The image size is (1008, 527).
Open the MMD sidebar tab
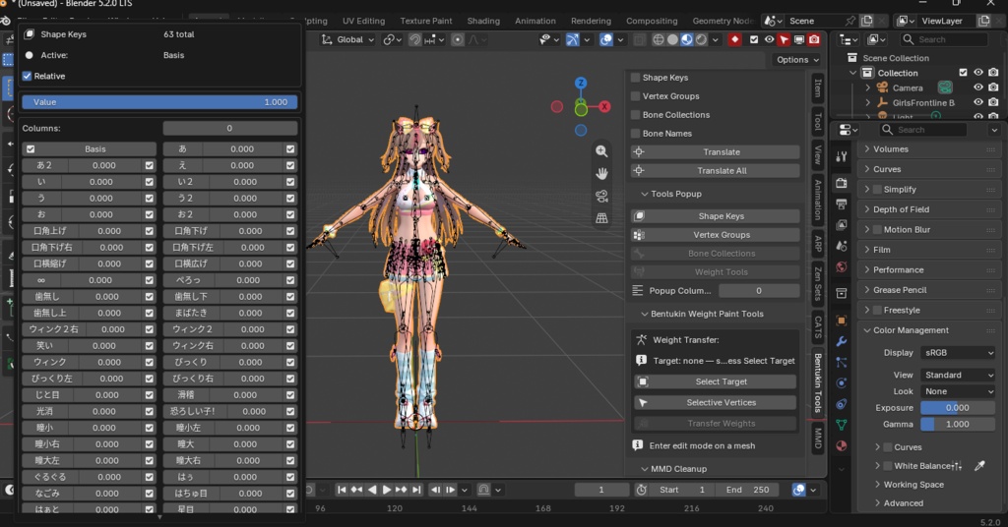(x=818, y=438)
